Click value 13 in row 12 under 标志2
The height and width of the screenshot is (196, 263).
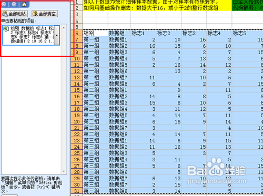tap(169, 71)
